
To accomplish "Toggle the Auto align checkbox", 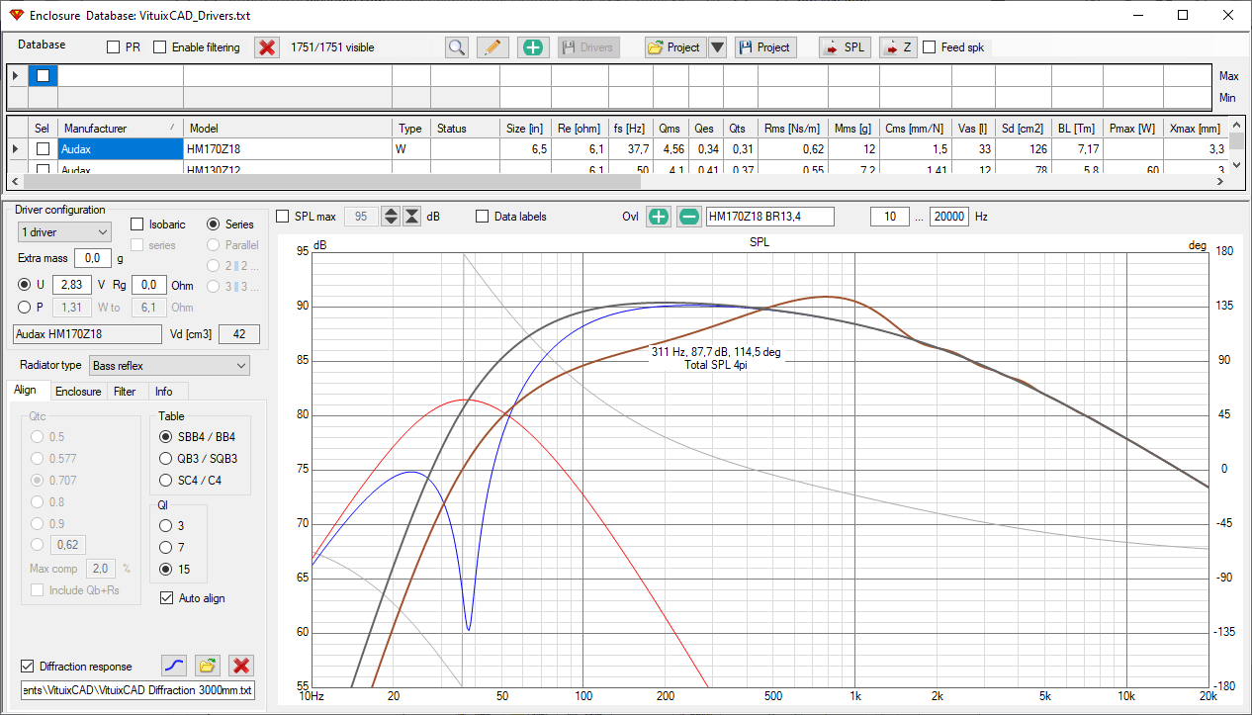I will pyautogui.click(x=166, y=597).
